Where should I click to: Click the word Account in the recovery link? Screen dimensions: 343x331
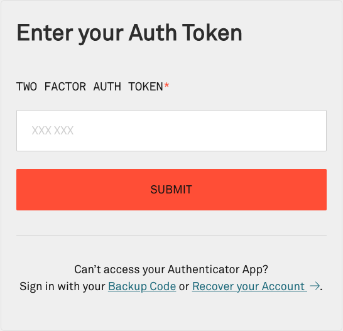pyautogui.click(x=283, y=286)
